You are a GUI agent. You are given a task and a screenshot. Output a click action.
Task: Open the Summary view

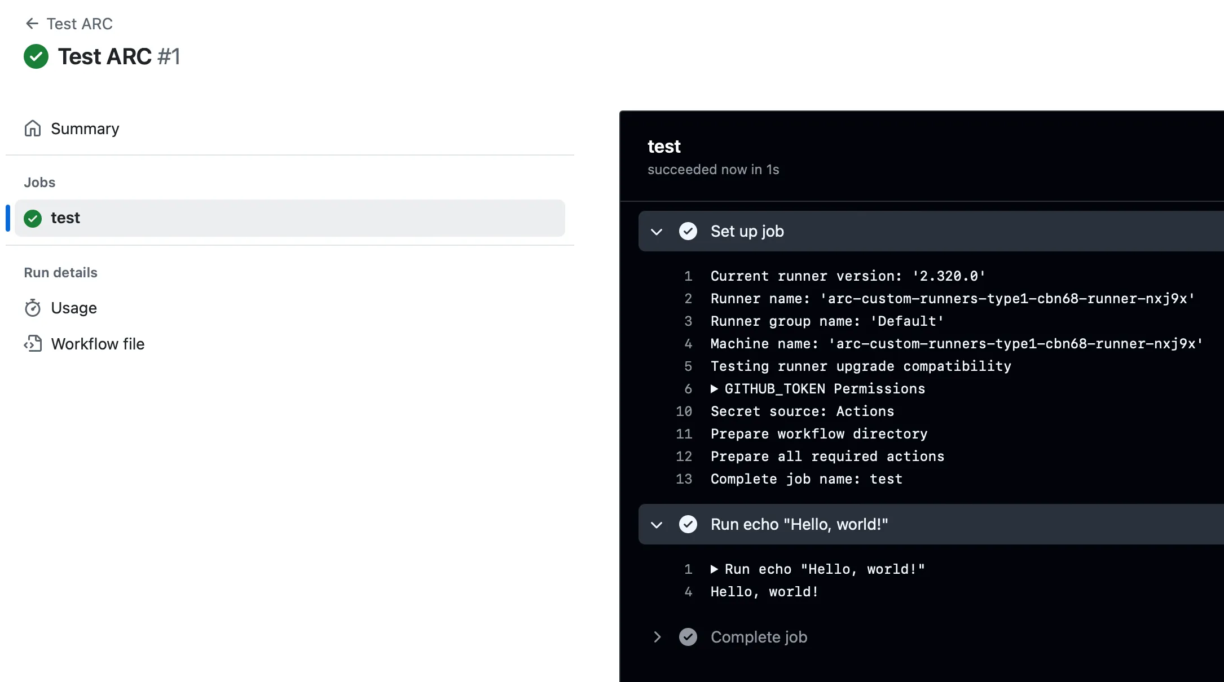click(x=85, y=129)
